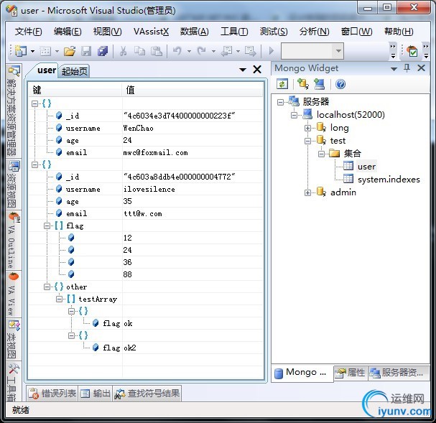Open the 资源视图 side tab
This screenshot has height=423, width=436.
[x=13, y=184]
